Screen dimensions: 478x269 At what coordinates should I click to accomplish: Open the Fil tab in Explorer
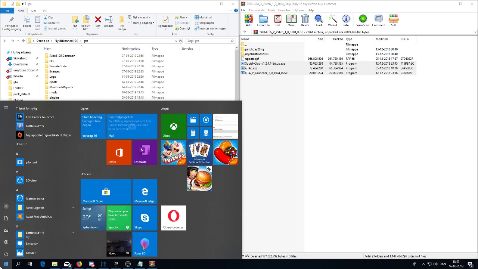[7, 10]
